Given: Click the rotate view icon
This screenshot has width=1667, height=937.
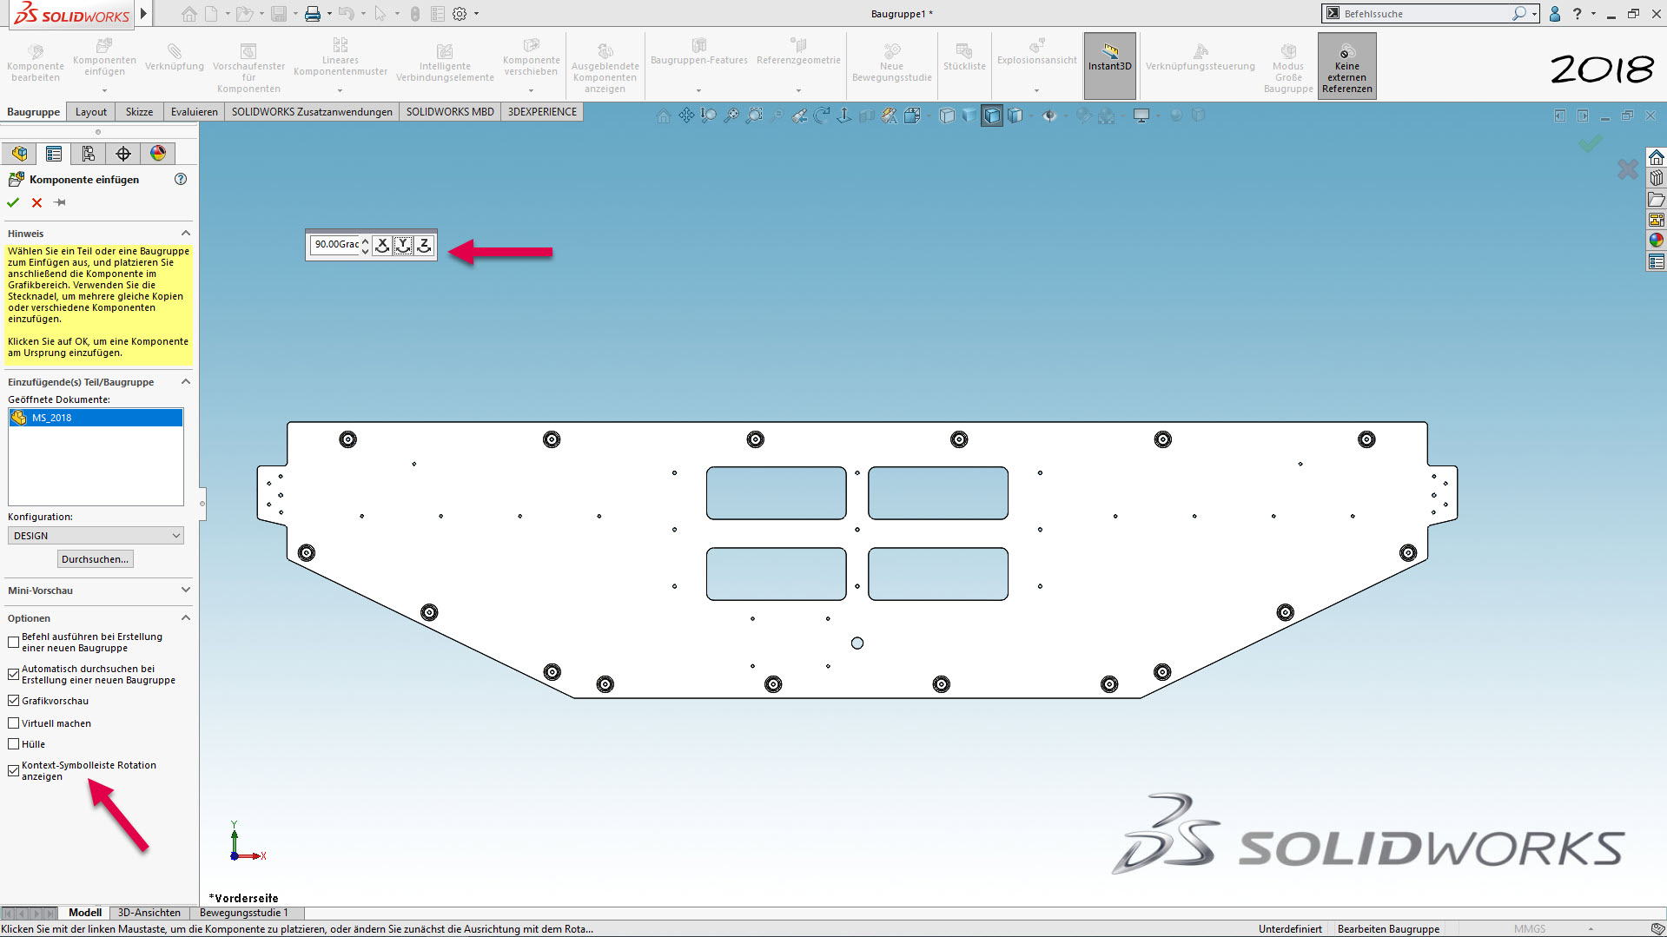Looking at the screenshot, I should (x=822, y=115).
